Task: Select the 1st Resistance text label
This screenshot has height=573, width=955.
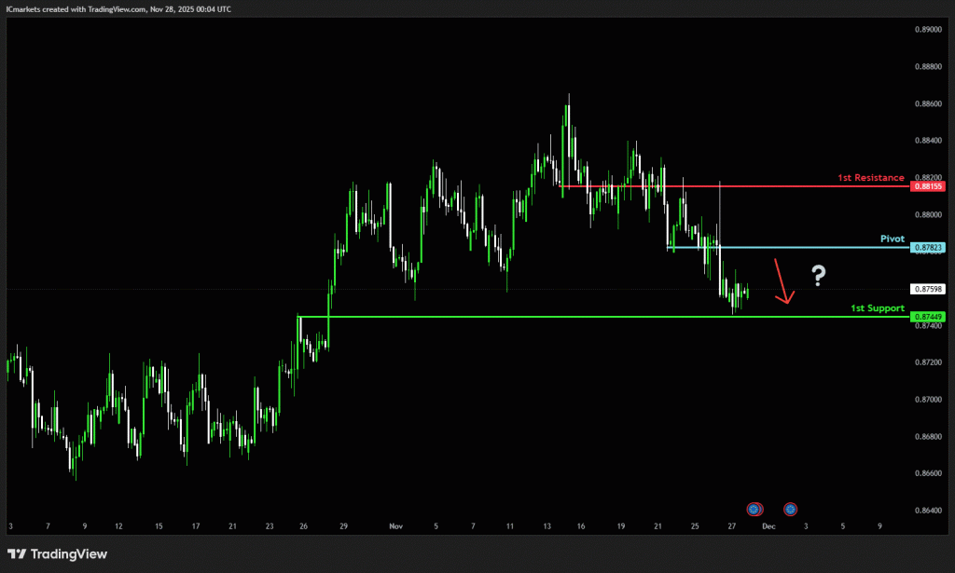Action: click(869, 177)
